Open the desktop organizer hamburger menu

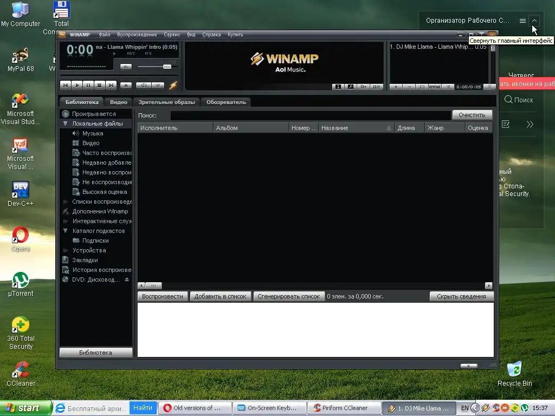[522, 21]
